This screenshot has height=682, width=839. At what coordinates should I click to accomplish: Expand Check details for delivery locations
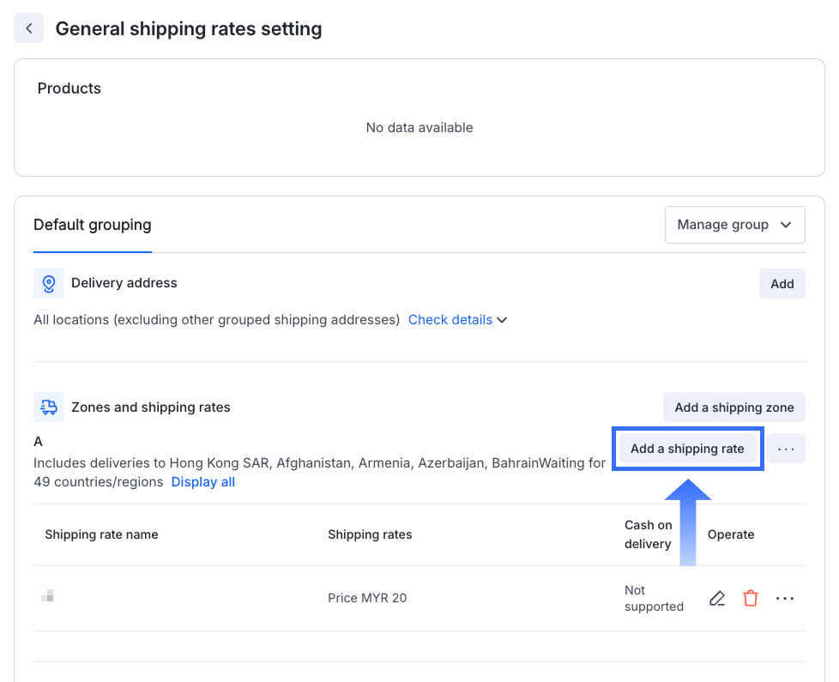pyautogui.click(x=457, y=320)
